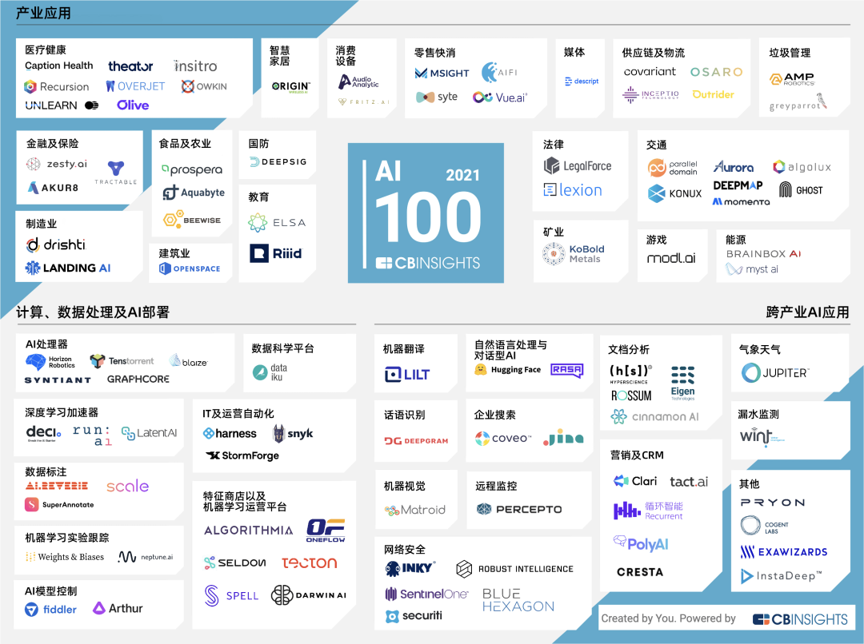
Task: Click the AI 100 2021 center badge
Action: (426, 213)
